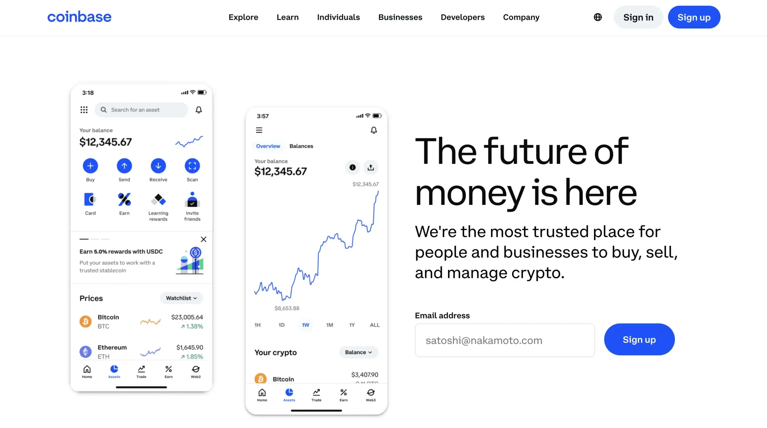Select the 1W time period toggle
767x428 pixels.
[306, 325]
